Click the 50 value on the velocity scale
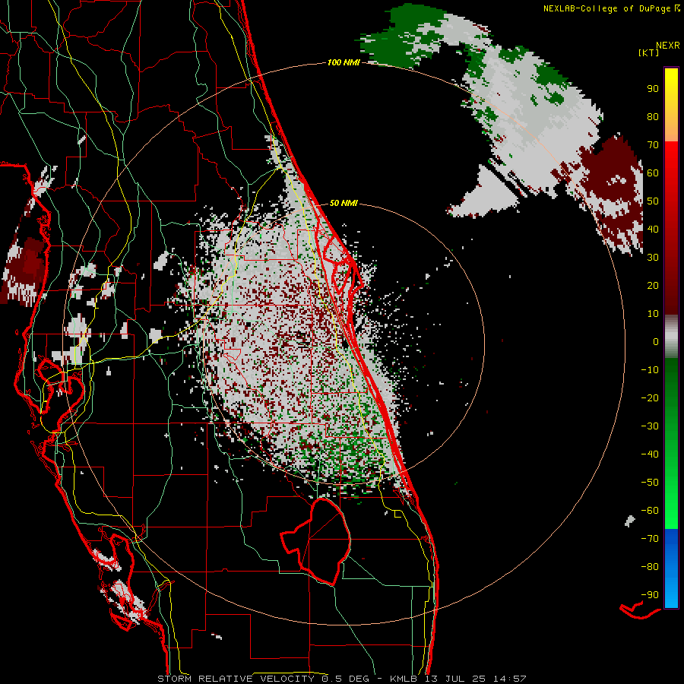This screenshot has height=684, width=684. click(x=653, y=201)
